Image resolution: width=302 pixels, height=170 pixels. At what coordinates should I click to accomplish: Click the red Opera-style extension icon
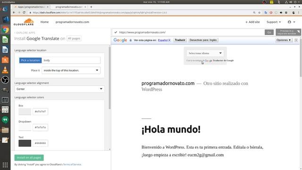(271, 13)
